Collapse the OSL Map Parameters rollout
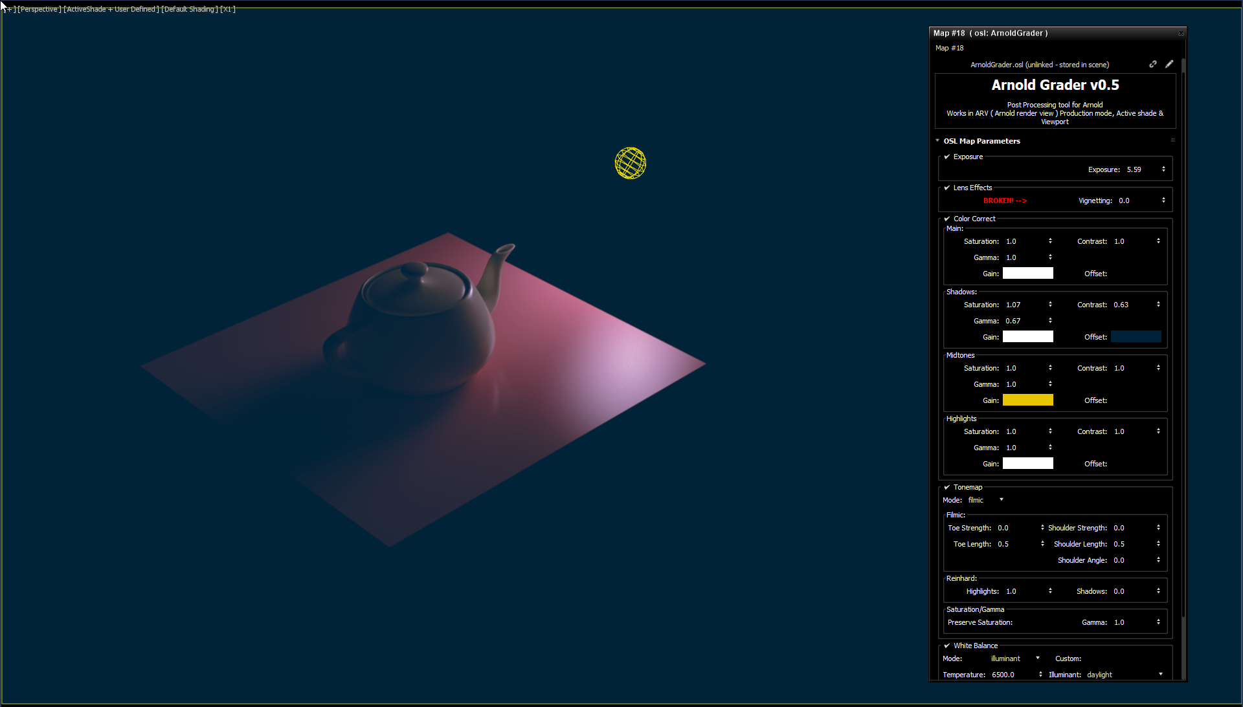Image resolution: width=1243 pixels, height=707 pixels. coord(937,140)
